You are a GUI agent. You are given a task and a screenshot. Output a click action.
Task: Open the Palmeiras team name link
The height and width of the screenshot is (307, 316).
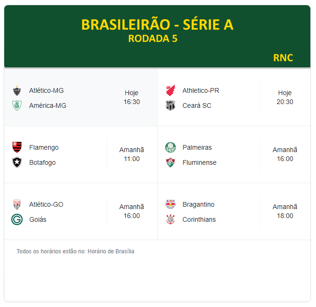(197, 147)
